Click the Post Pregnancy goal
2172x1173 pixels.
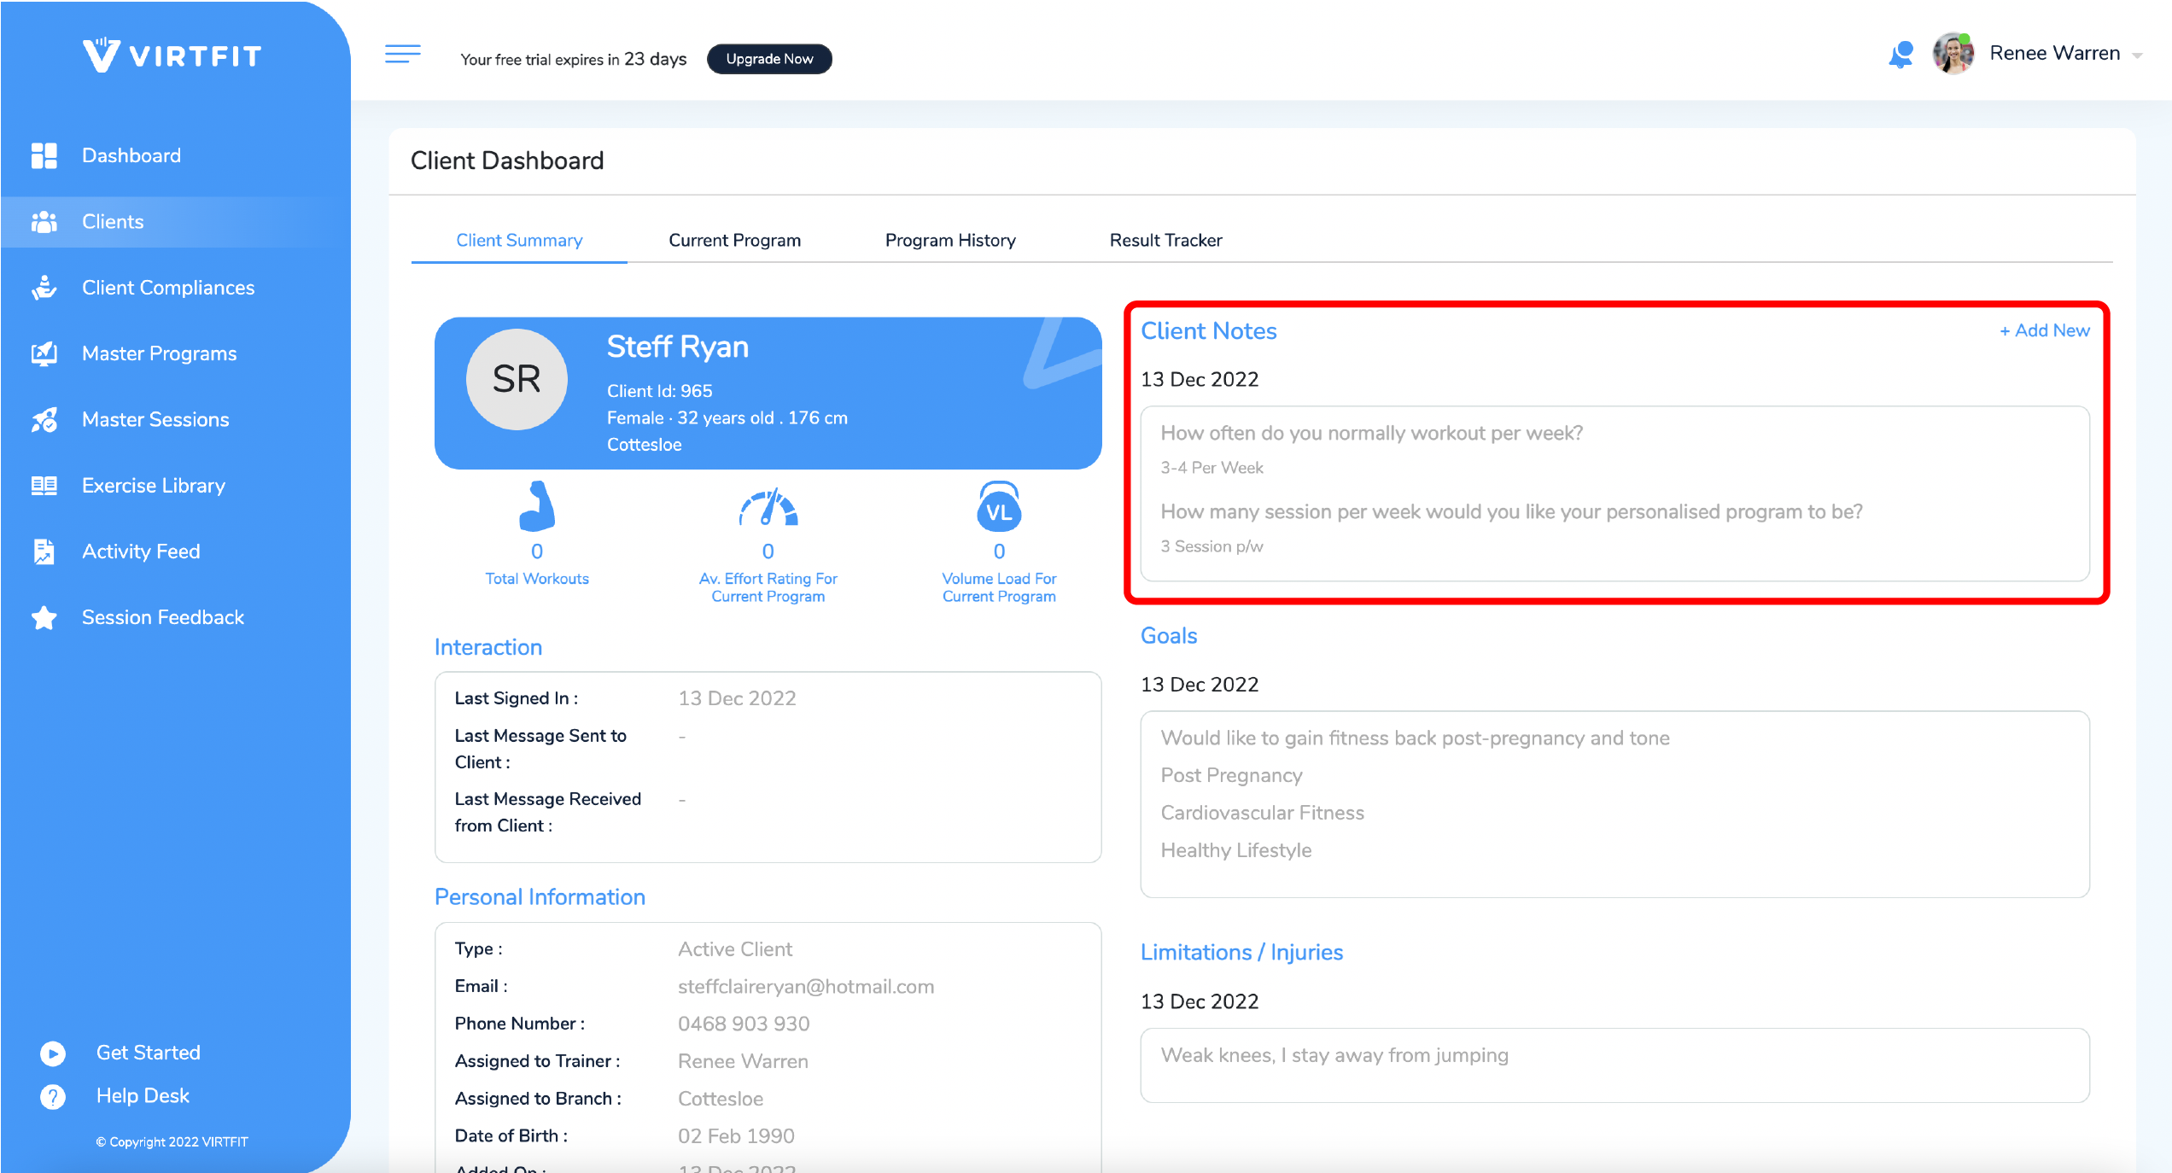(x=1231, y=775)
